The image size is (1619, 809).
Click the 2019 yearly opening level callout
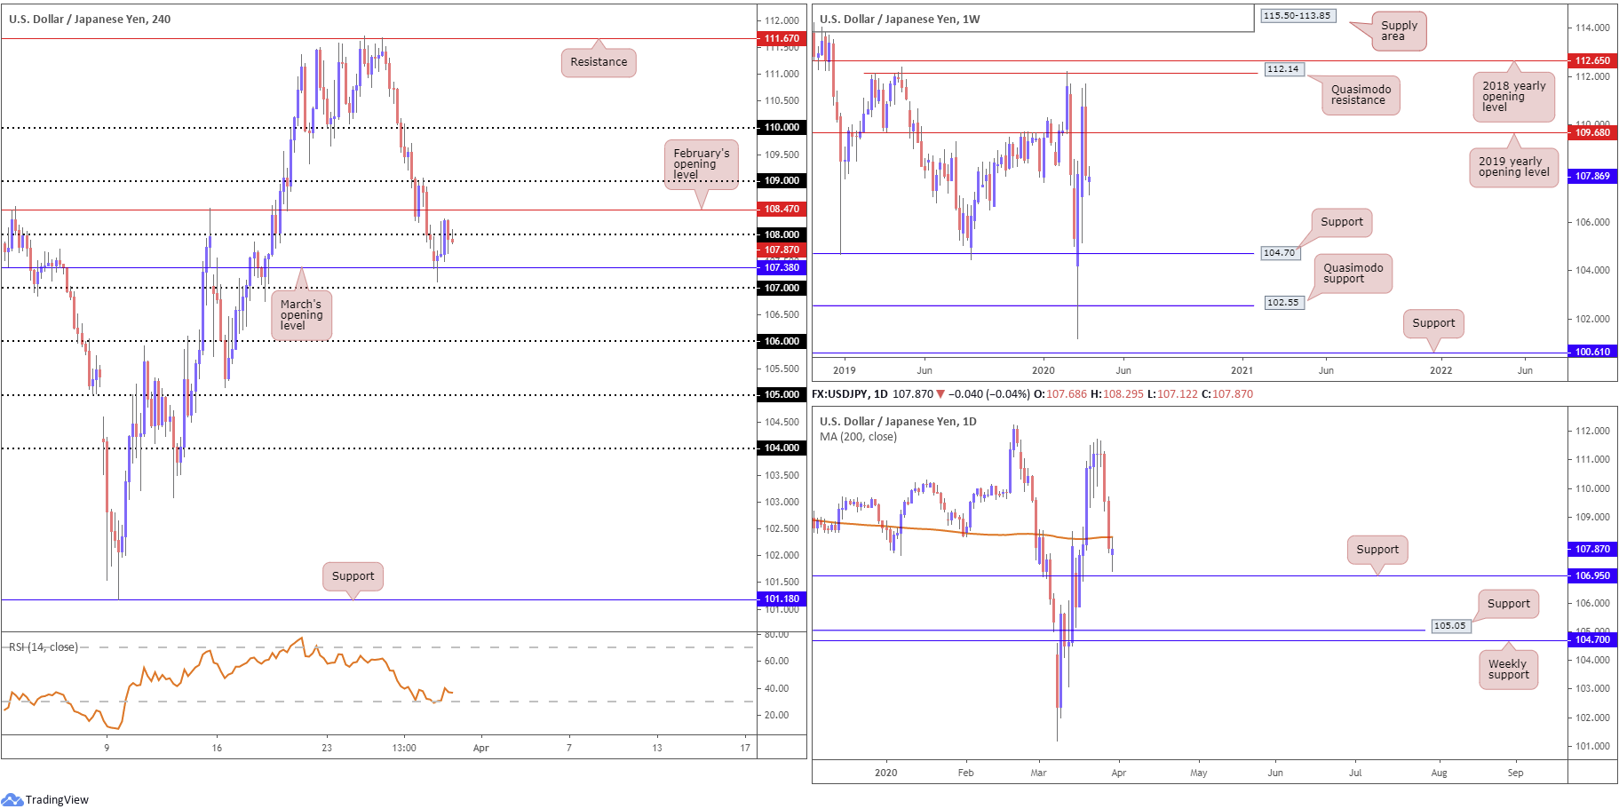click(1513, 167)
